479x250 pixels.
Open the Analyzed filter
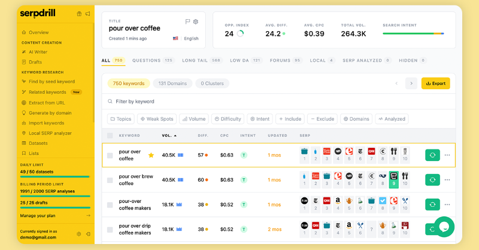(392, 119)
